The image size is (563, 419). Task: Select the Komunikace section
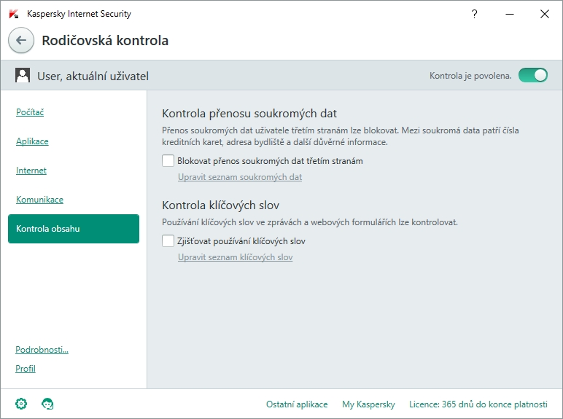coord(39,199)
